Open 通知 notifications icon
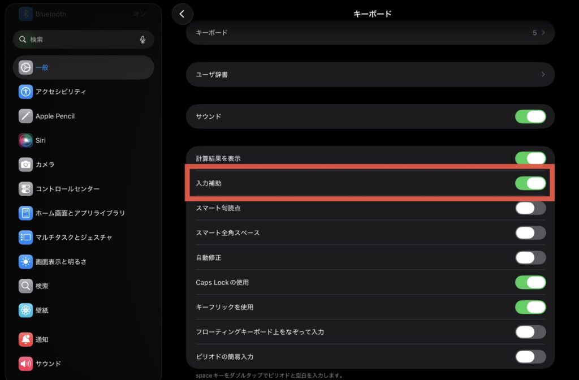579x380 pixels. pyautogui.click(x=25, y=339)
